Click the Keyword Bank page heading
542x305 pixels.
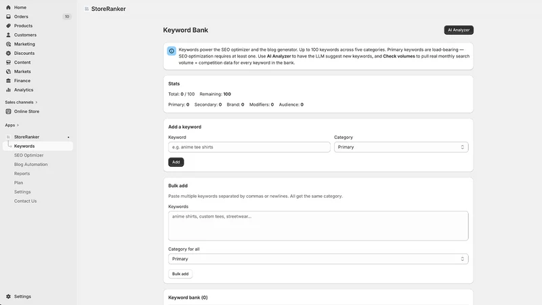pos(186,30)
